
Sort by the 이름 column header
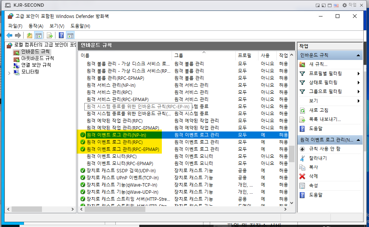point(125,55)
